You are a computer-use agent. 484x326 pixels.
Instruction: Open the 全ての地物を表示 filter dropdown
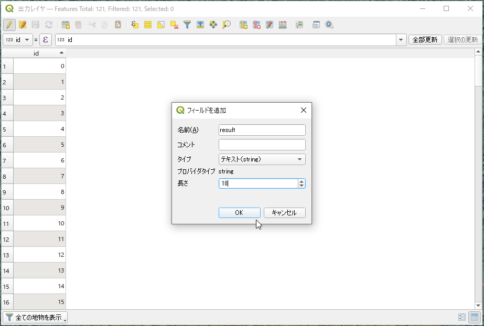point(35,317)
